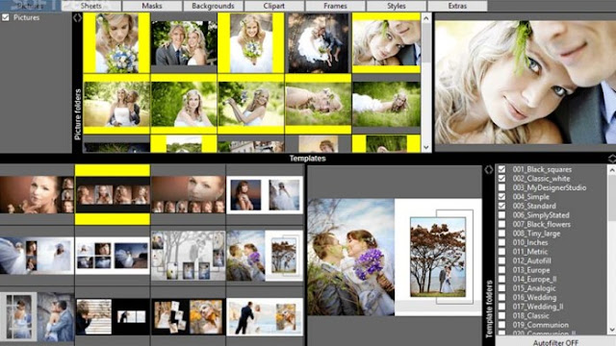Select bride reaching toward branch photo
The height and width of the screenshot is (346, 616).
[251, 105]
